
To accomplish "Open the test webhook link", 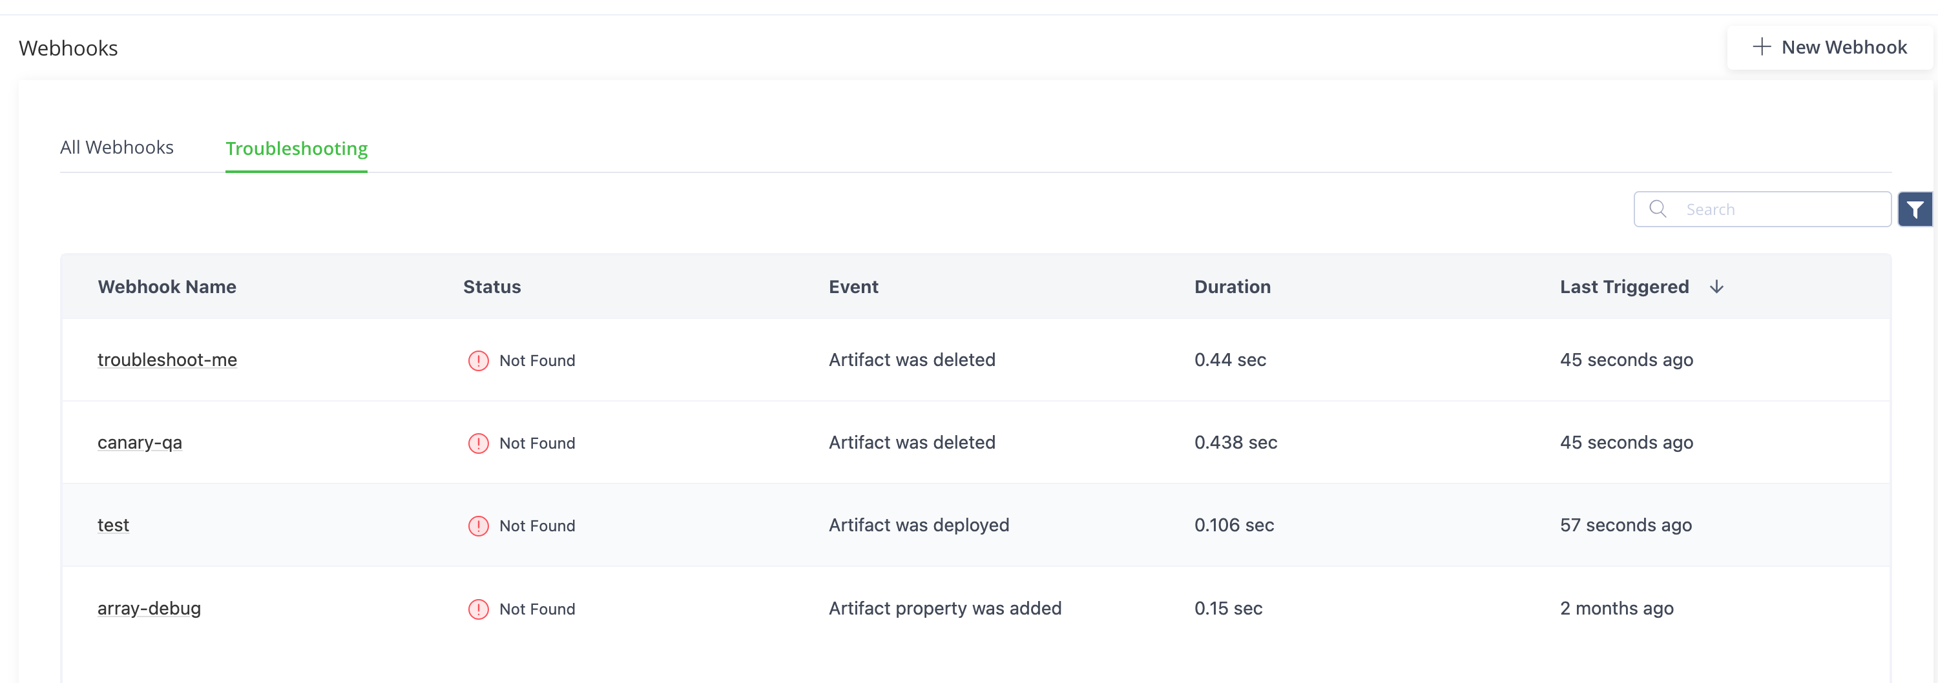I will (x=114, y=525).
